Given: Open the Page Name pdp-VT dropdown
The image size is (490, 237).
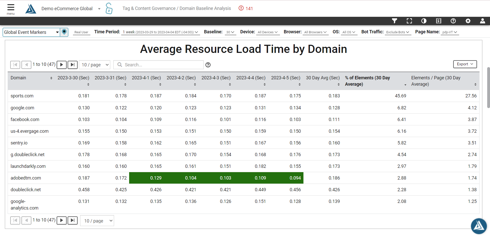Looking at the screenshot, I should pyautogui.click(x=450, y=32).
